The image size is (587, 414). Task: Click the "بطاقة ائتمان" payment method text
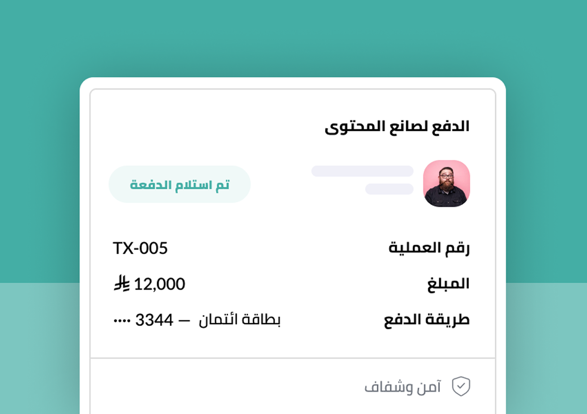pyautogui.click(x=240, y=320)
